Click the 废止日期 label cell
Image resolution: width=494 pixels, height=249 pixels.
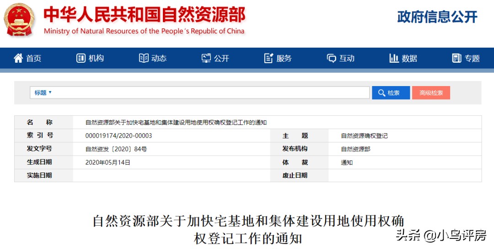click(x=299, y=175)
